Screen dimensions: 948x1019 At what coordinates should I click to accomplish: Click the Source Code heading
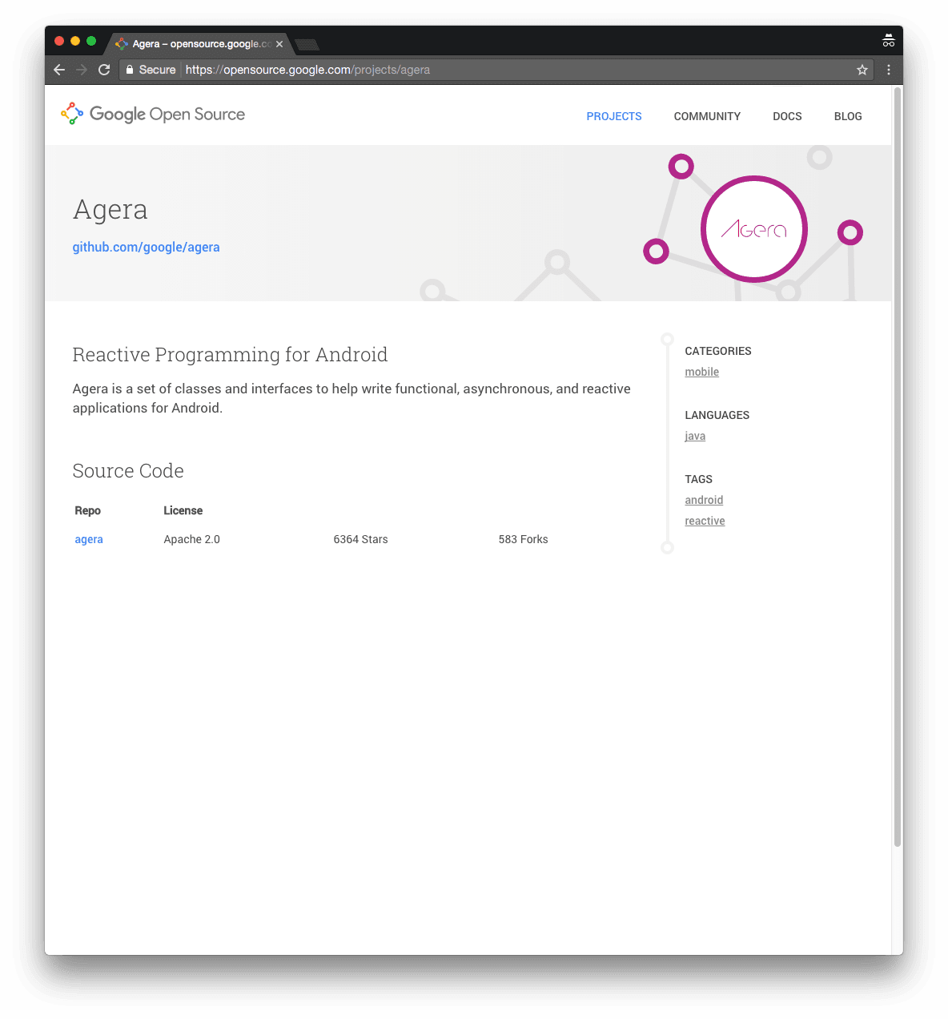[x=128, y=470]
